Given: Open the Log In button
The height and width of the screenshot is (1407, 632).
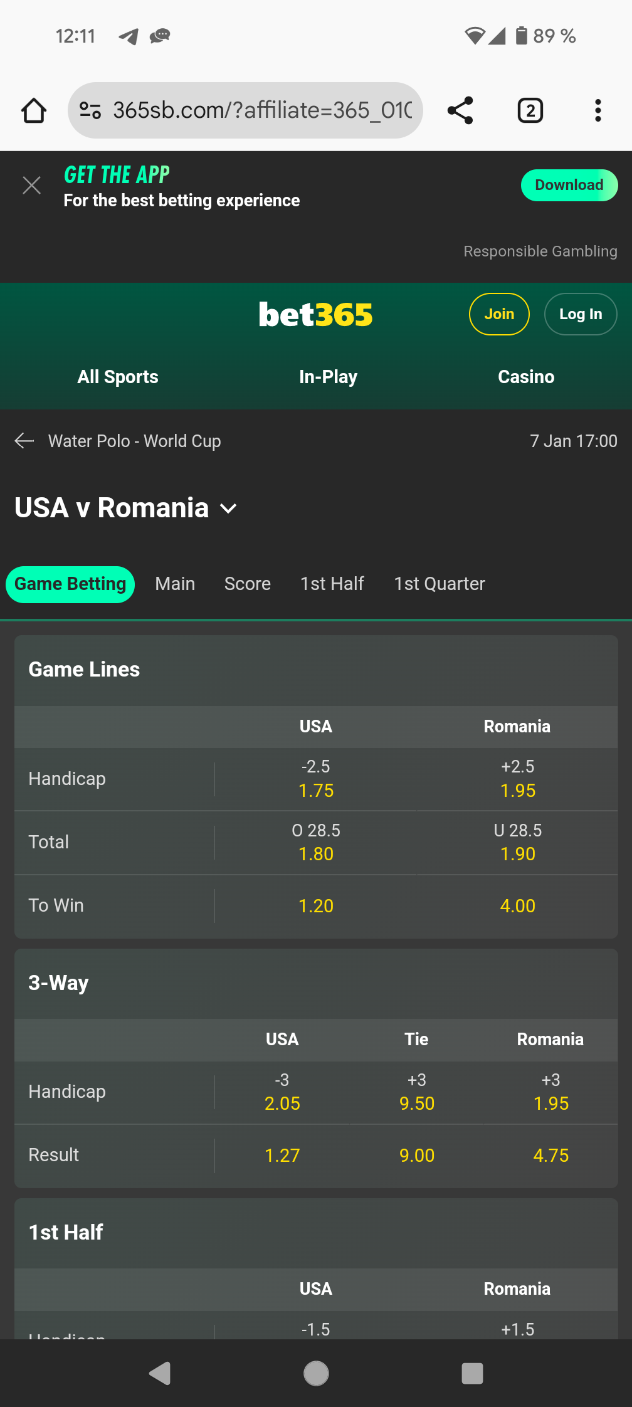Looking at the screenshot, I should [581, 314].
